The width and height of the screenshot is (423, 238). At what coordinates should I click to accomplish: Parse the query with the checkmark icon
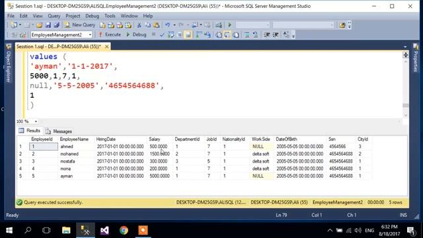(x=162, y=35)
